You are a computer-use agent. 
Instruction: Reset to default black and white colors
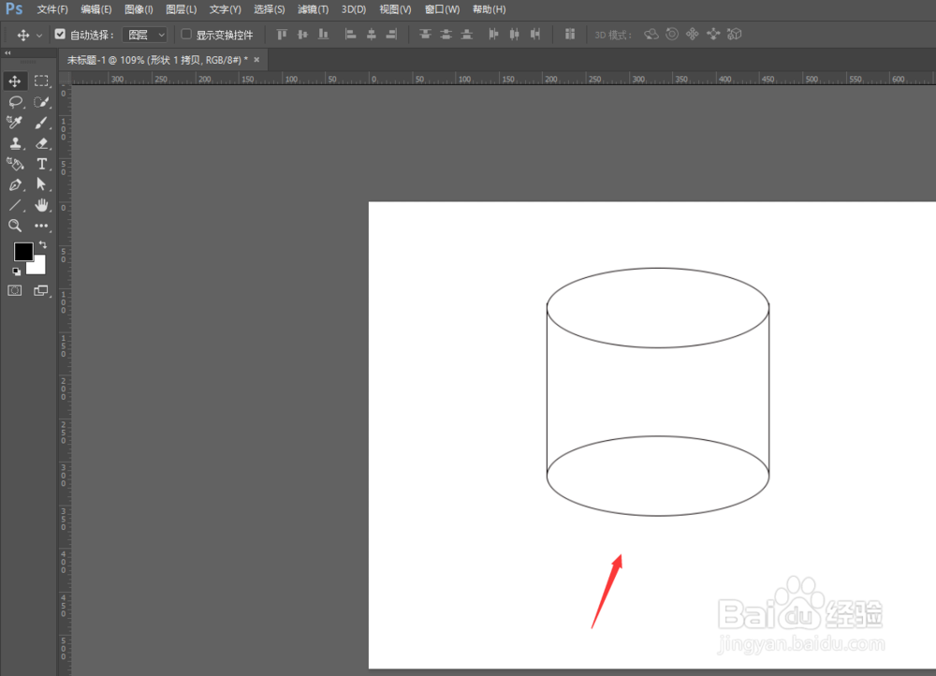click(17, 272)
